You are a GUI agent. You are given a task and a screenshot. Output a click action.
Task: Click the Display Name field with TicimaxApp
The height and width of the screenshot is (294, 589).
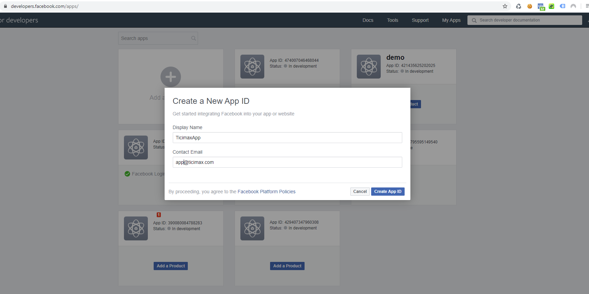pos(287,138)
